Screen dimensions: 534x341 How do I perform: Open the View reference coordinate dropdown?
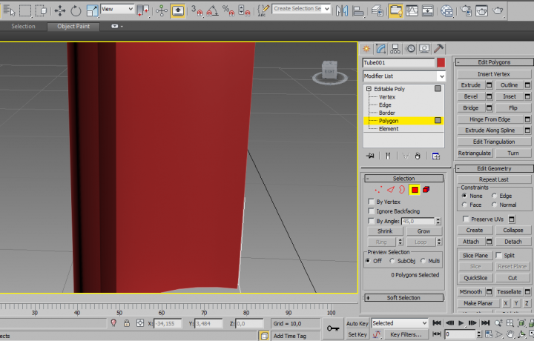click(x=117, y=9)
